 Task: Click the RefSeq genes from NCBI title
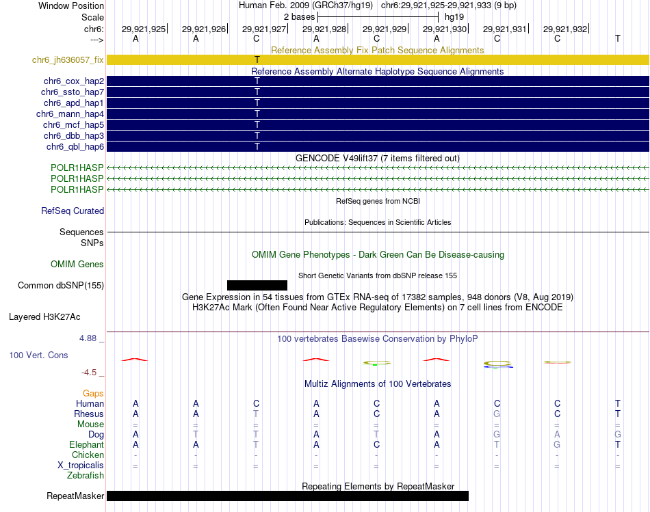coord(378,202)
